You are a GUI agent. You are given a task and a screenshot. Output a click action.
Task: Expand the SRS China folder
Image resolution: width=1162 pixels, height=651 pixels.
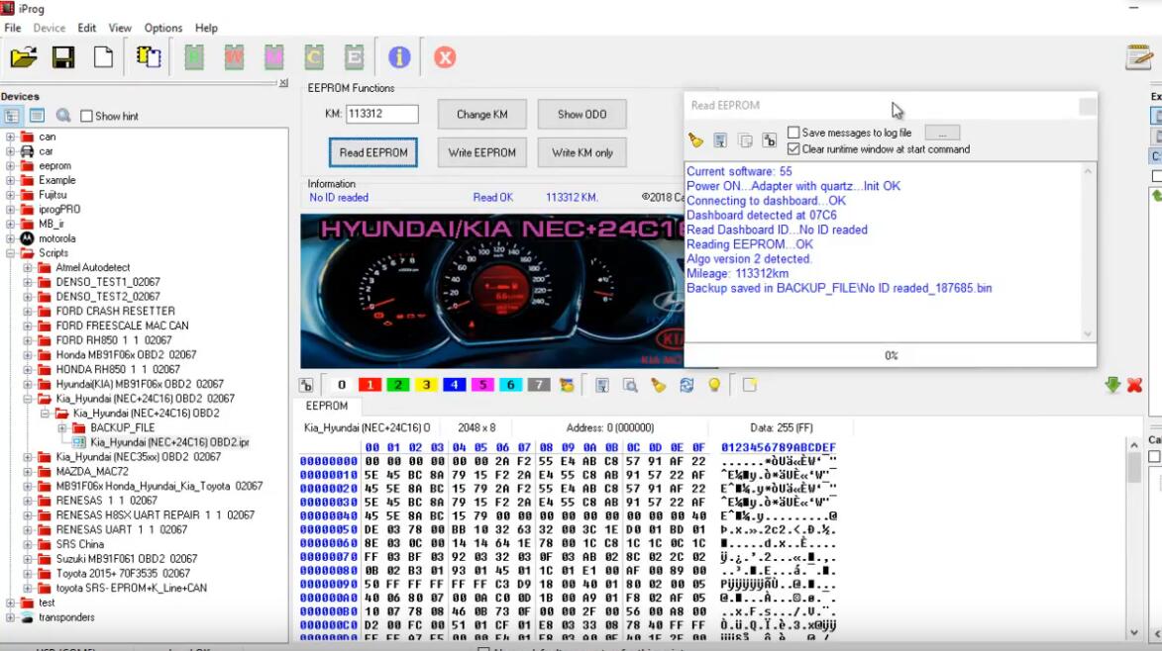click(x=28, y=544)
